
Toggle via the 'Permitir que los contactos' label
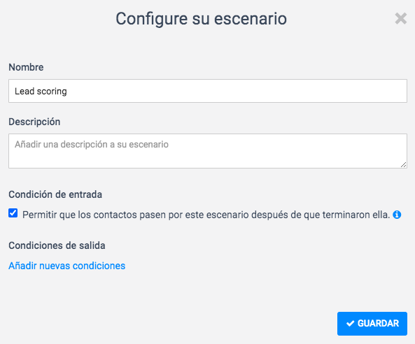pyautogui.click(x=206, y=215)
